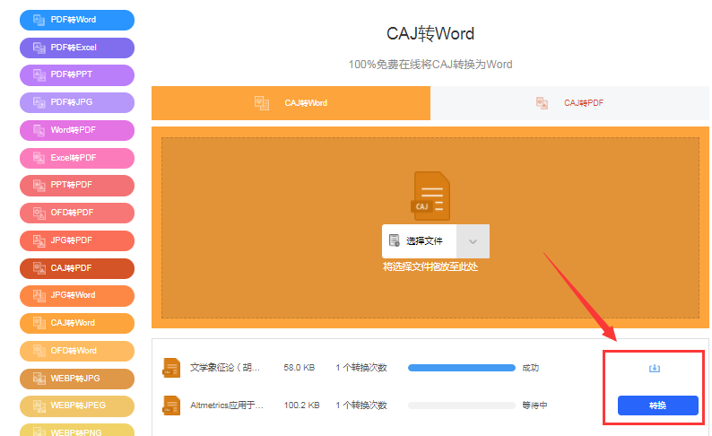This screenshot has height=436, width=712.
Task: Go to OFD转Word in the sidebar
Action: [x=77, y=351]
